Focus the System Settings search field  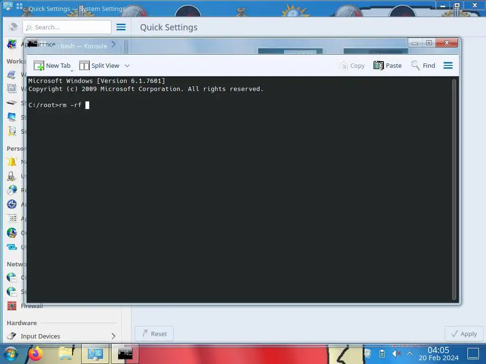(67, 27)
